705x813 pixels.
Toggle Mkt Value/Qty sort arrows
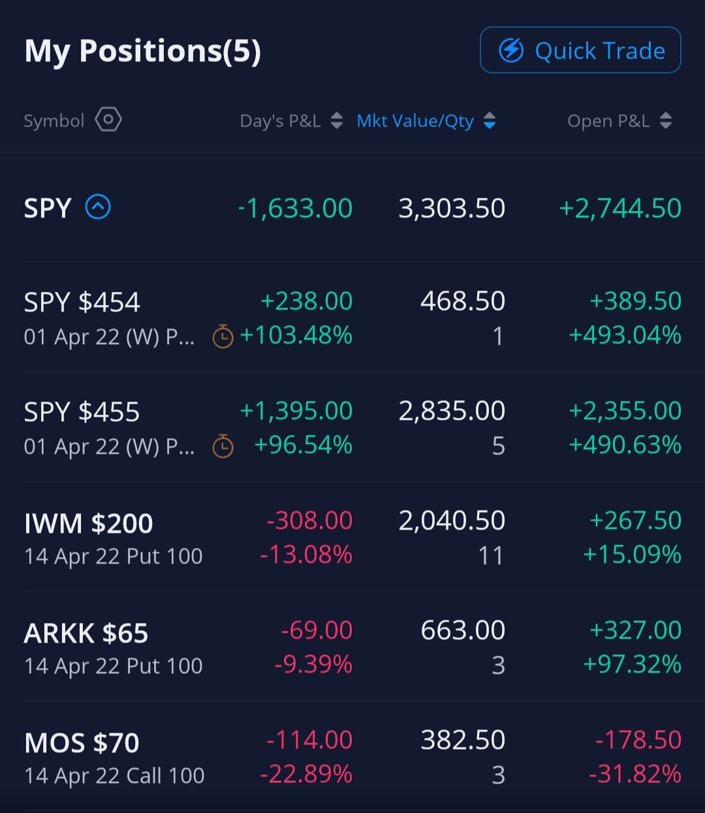pos(490,121)
